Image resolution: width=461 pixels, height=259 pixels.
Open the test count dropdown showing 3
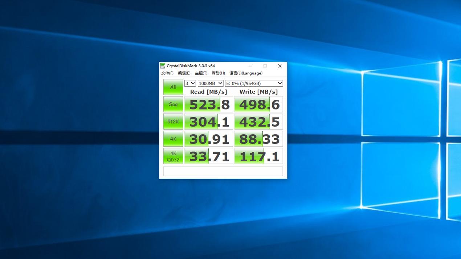pos(190,83)
